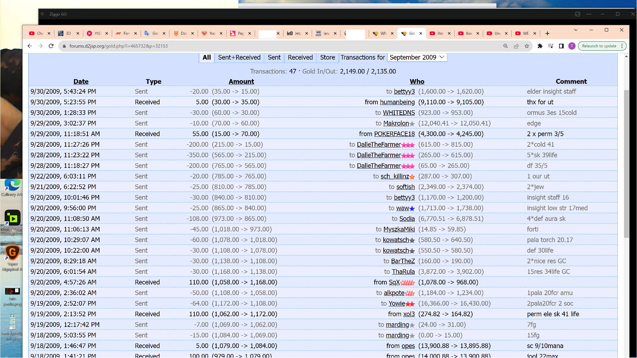Launch Topaz Video AI from the desktop
The image size is (637, 358).
[12, 218]
